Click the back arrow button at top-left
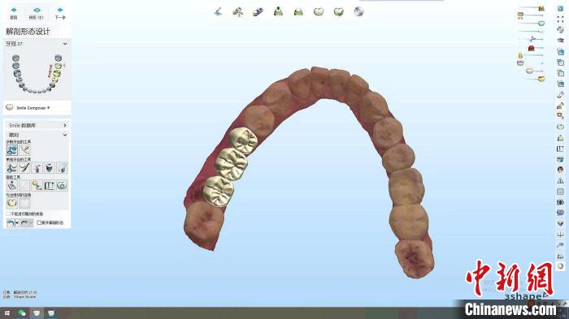Image resolution: width=569 pixels, height=319 pixels. point(14,12)
